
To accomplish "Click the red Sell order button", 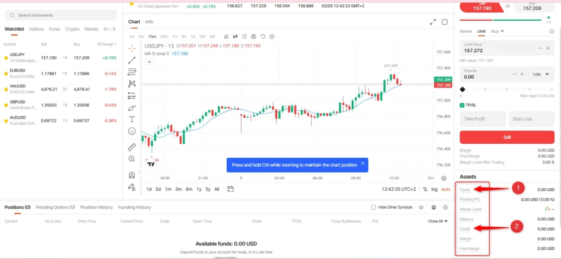I will pos(507,137).
